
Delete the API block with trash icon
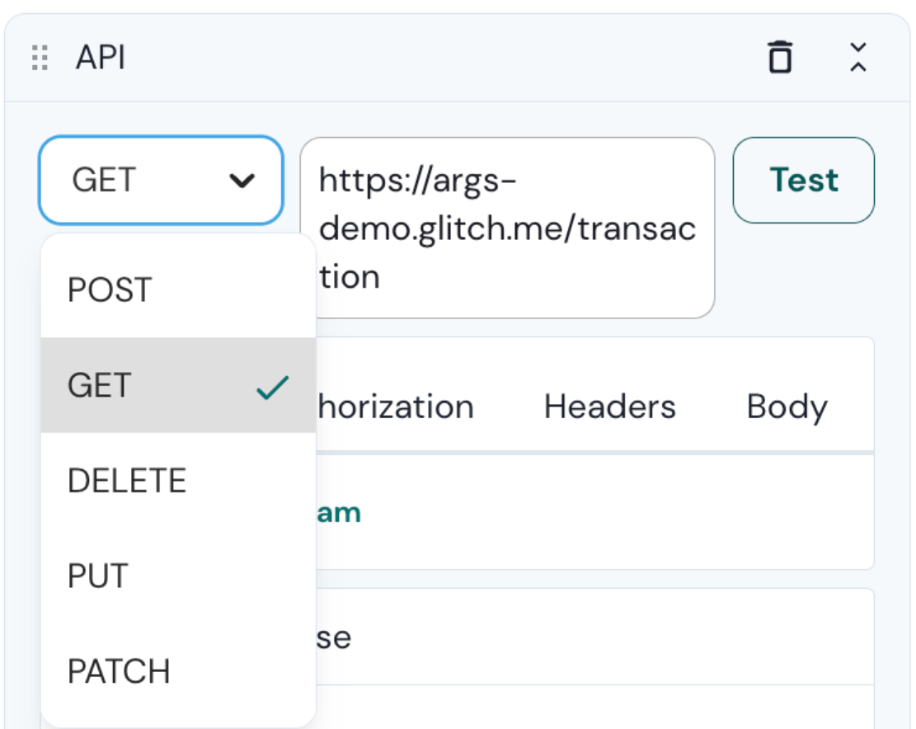tap(780, 58)
